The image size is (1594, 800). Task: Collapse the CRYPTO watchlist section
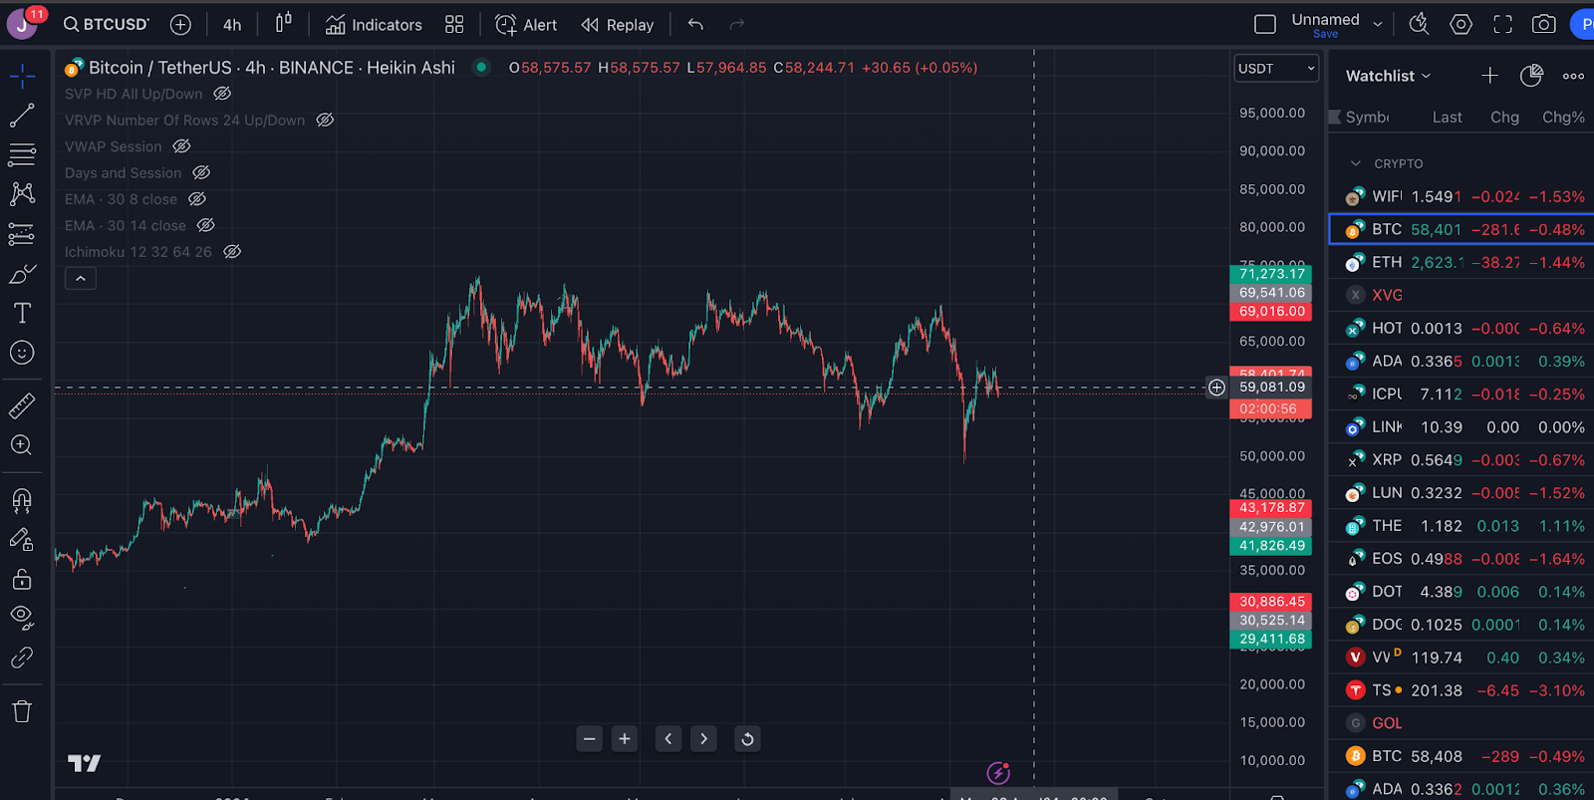[x=1356, y=163]
